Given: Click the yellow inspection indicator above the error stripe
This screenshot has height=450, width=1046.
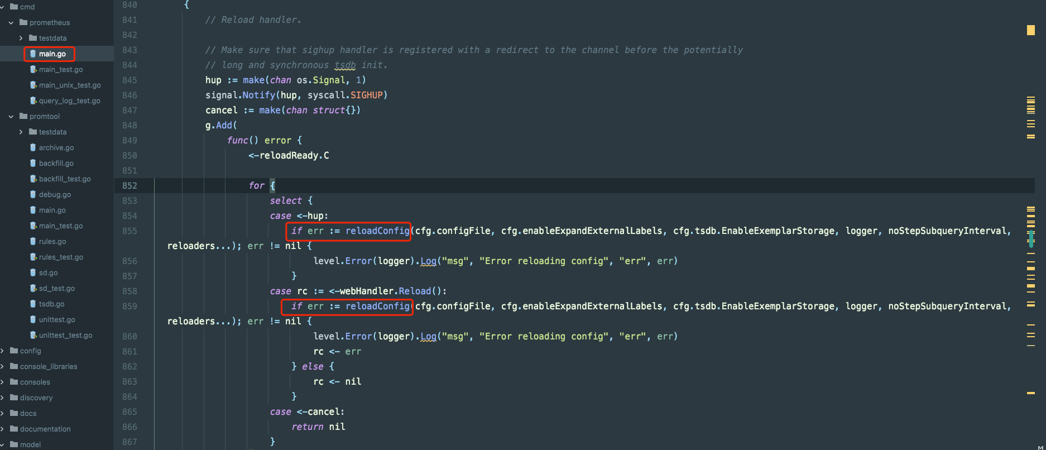Looking at the screenshot, I should (x=1030, y=30).
